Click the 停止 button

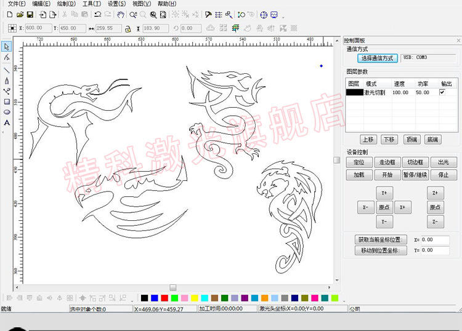coord(444,175)
